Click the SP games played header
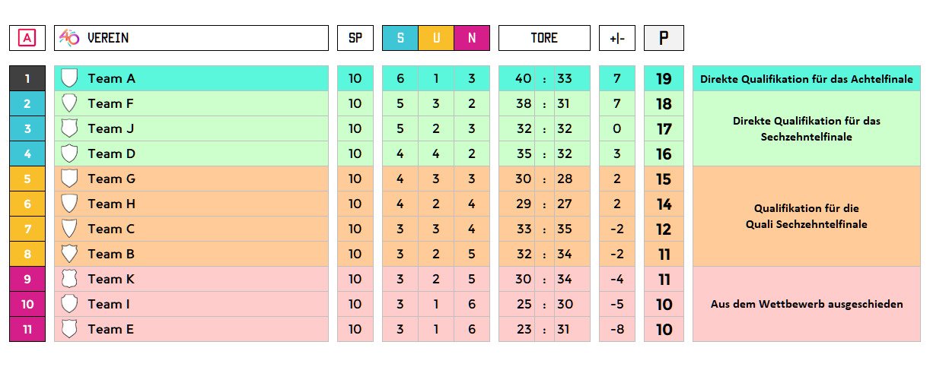Screen dimensions: 930x367 point(355,38)
